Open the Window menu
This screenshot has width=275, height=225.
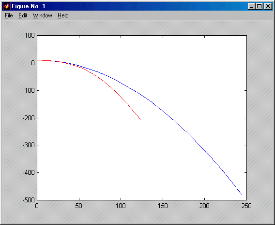(43, 15)
